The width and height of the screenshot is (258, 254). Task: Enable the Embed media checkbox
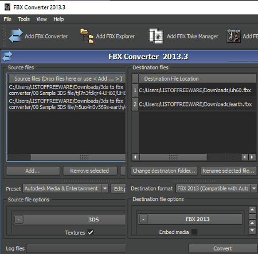coord(194,232)
